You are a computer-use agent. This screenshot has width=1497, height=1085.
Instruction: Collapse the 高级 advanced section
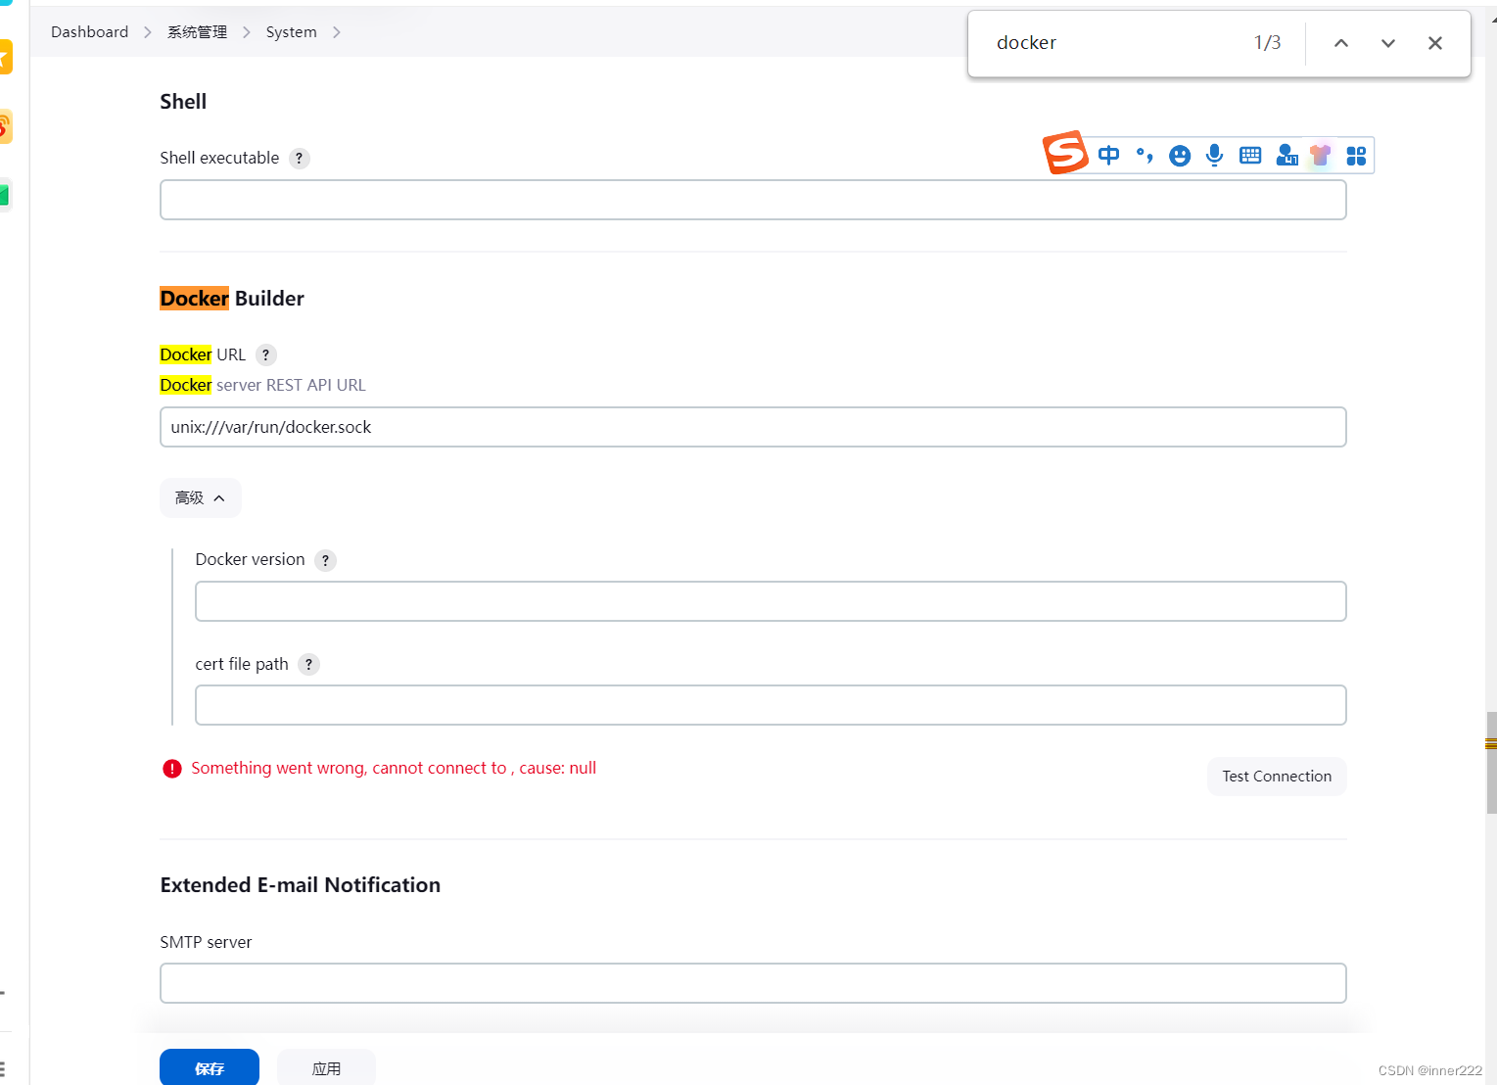pyautogui.click(x=201, y=498)
